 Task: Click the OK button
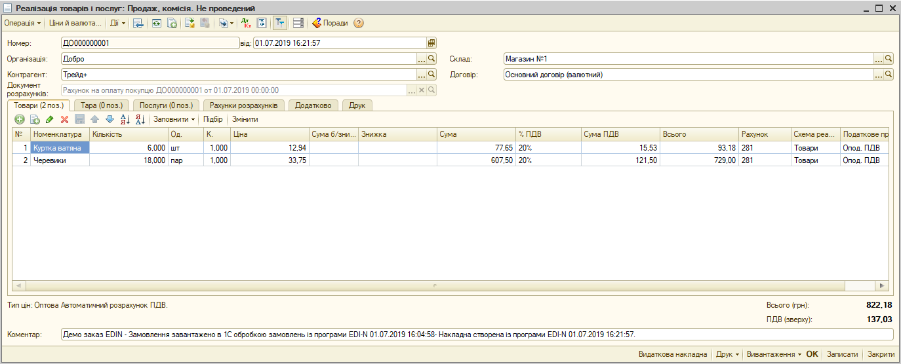812,354
